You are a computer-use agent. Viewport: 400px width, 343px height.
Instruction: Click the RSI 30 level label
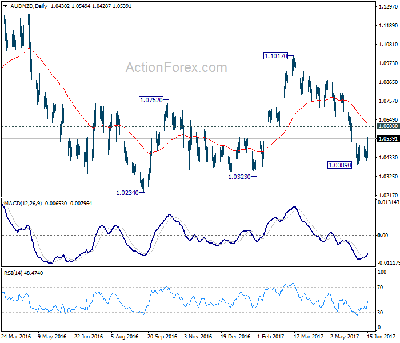[x=380, y=312]
